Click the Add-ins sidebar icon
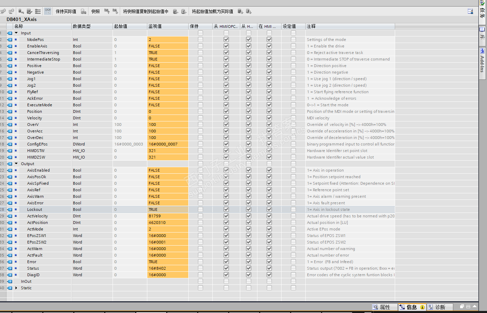Viewport: 487px width, 313px height. click(x=483, y=51)
